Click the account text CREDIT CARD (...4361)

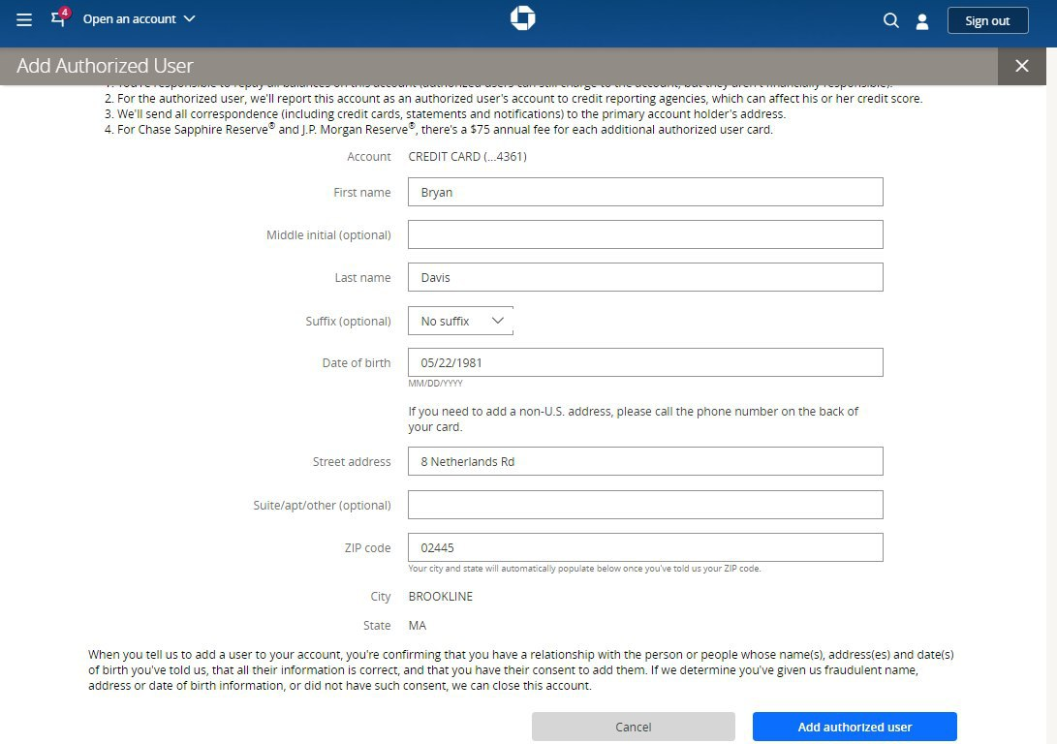467,156
